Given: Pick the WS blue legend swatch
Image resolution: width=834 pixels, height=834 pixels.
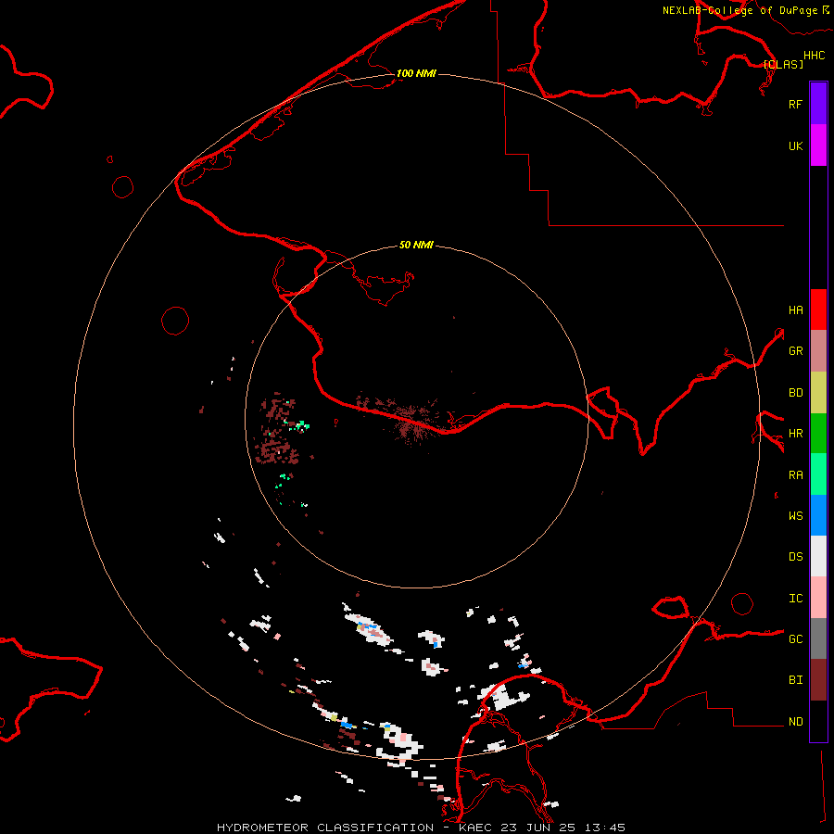Looking at the screenshot, I should 818,515.
